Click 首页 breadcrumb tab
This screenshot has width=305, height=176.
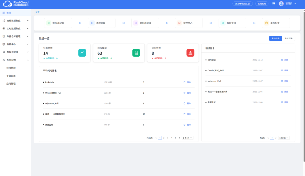pos(37,12)
